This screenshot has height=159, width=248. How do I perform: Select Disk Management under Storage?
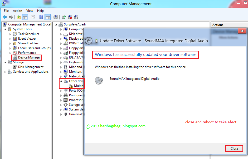click(31, 67)
